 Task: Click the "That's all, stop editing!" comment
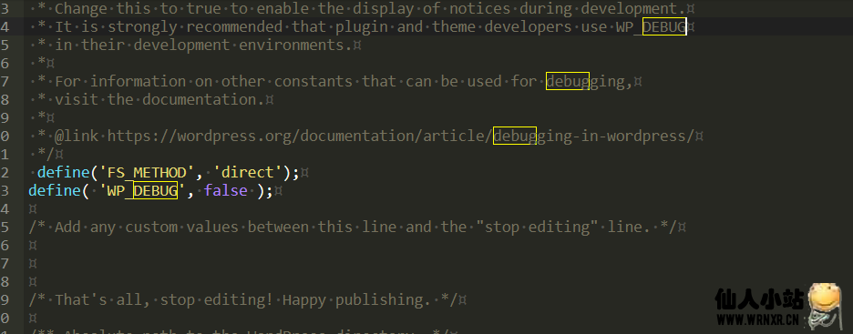pyautogui.click(x=243, y=299)
